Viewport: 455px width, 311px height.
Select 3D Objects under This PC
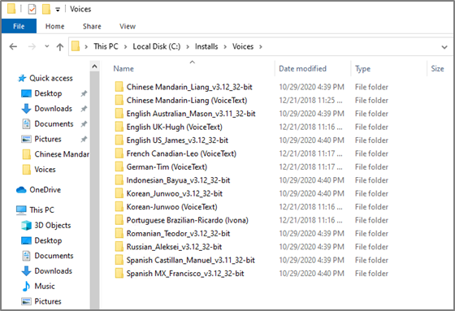click(46, 225)
